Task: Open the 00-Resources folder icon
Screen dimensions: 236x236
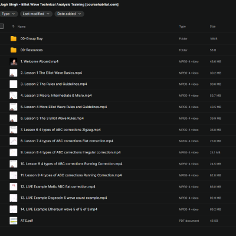Action: click(14, 50)
